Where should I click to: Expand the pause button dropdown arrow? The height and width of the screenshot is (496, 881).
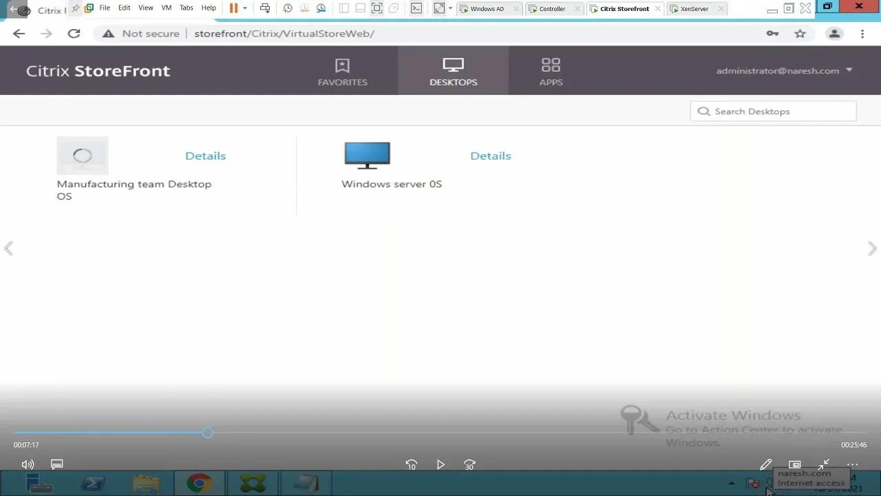(x=245, y=8)
